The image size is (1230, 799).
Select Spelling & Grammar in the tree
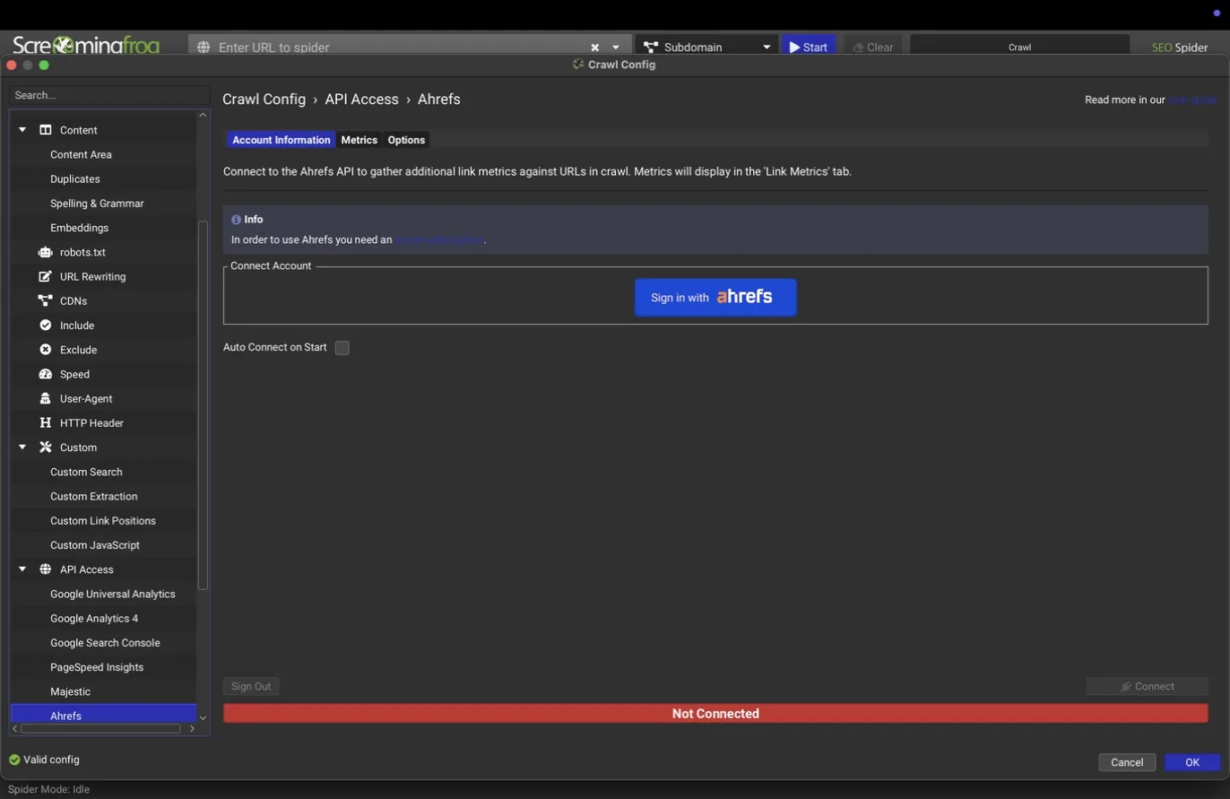coord(97,203)
